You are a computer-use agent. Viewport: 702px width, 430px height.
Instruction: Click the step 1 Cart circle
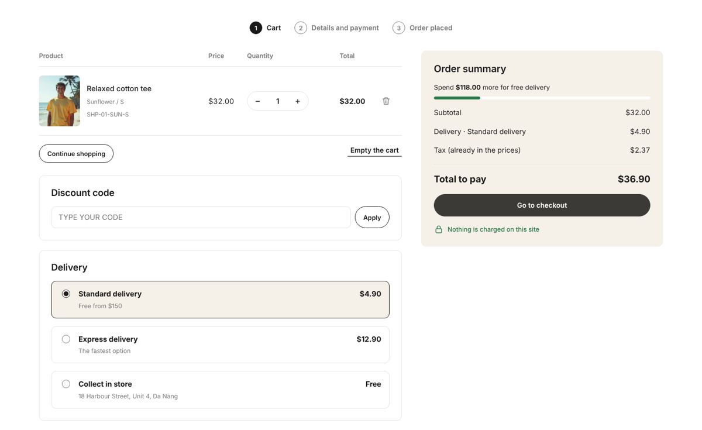pos(256,28)
